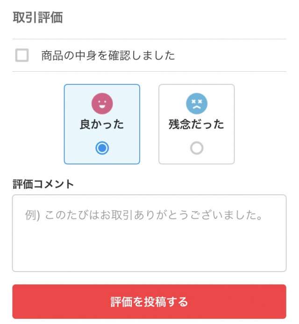The height and width of the screenshot is (324, 299).
Task: Click the filled blue radio dot
Action: click(x=102, y=148)
